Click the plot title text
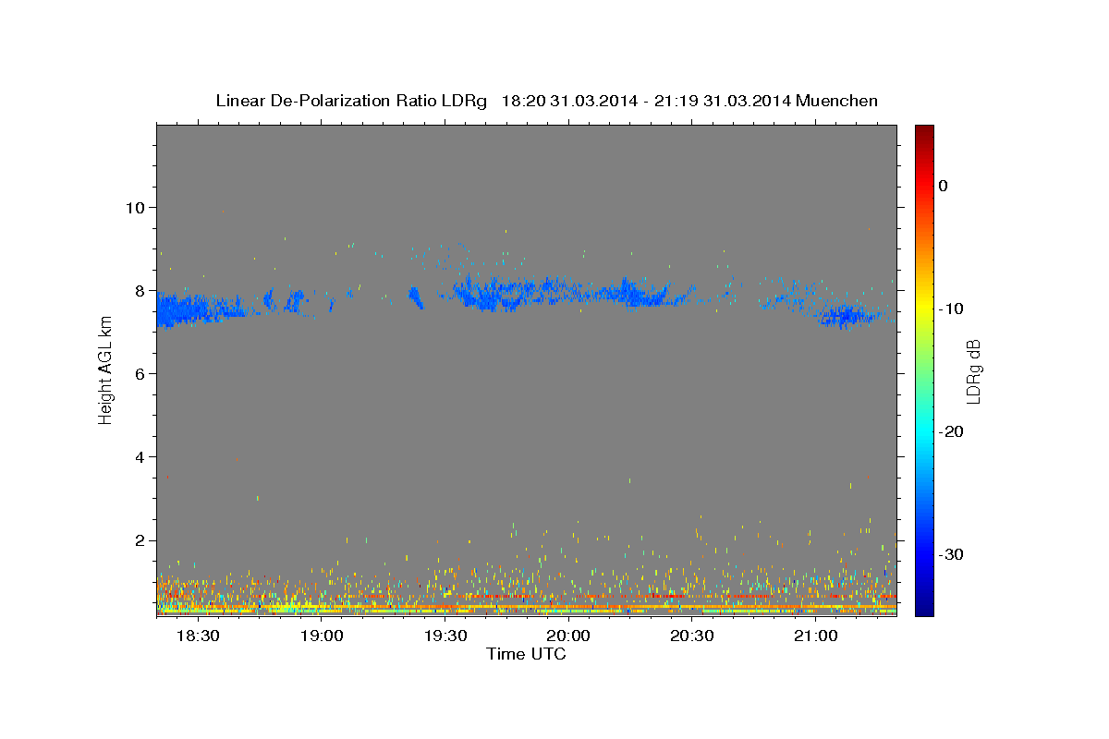Image resolution: width=1109 pixels, height=739 pixels. point(546,101)
